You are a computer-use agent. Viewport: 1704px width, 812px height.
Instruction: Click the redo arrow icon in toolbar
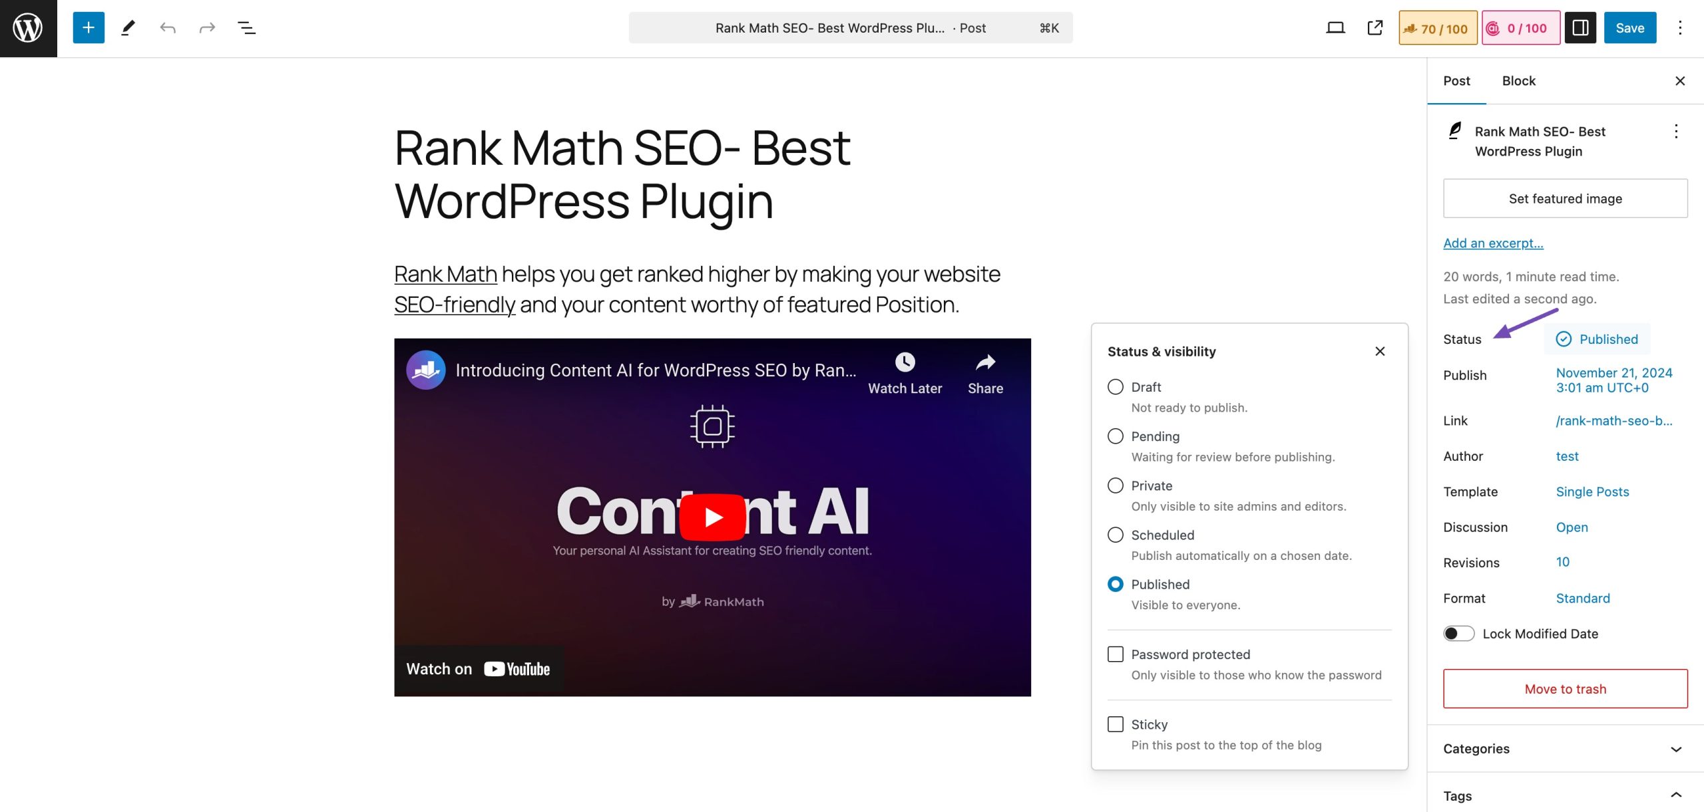pyautogui.click(x=206, y=27)
